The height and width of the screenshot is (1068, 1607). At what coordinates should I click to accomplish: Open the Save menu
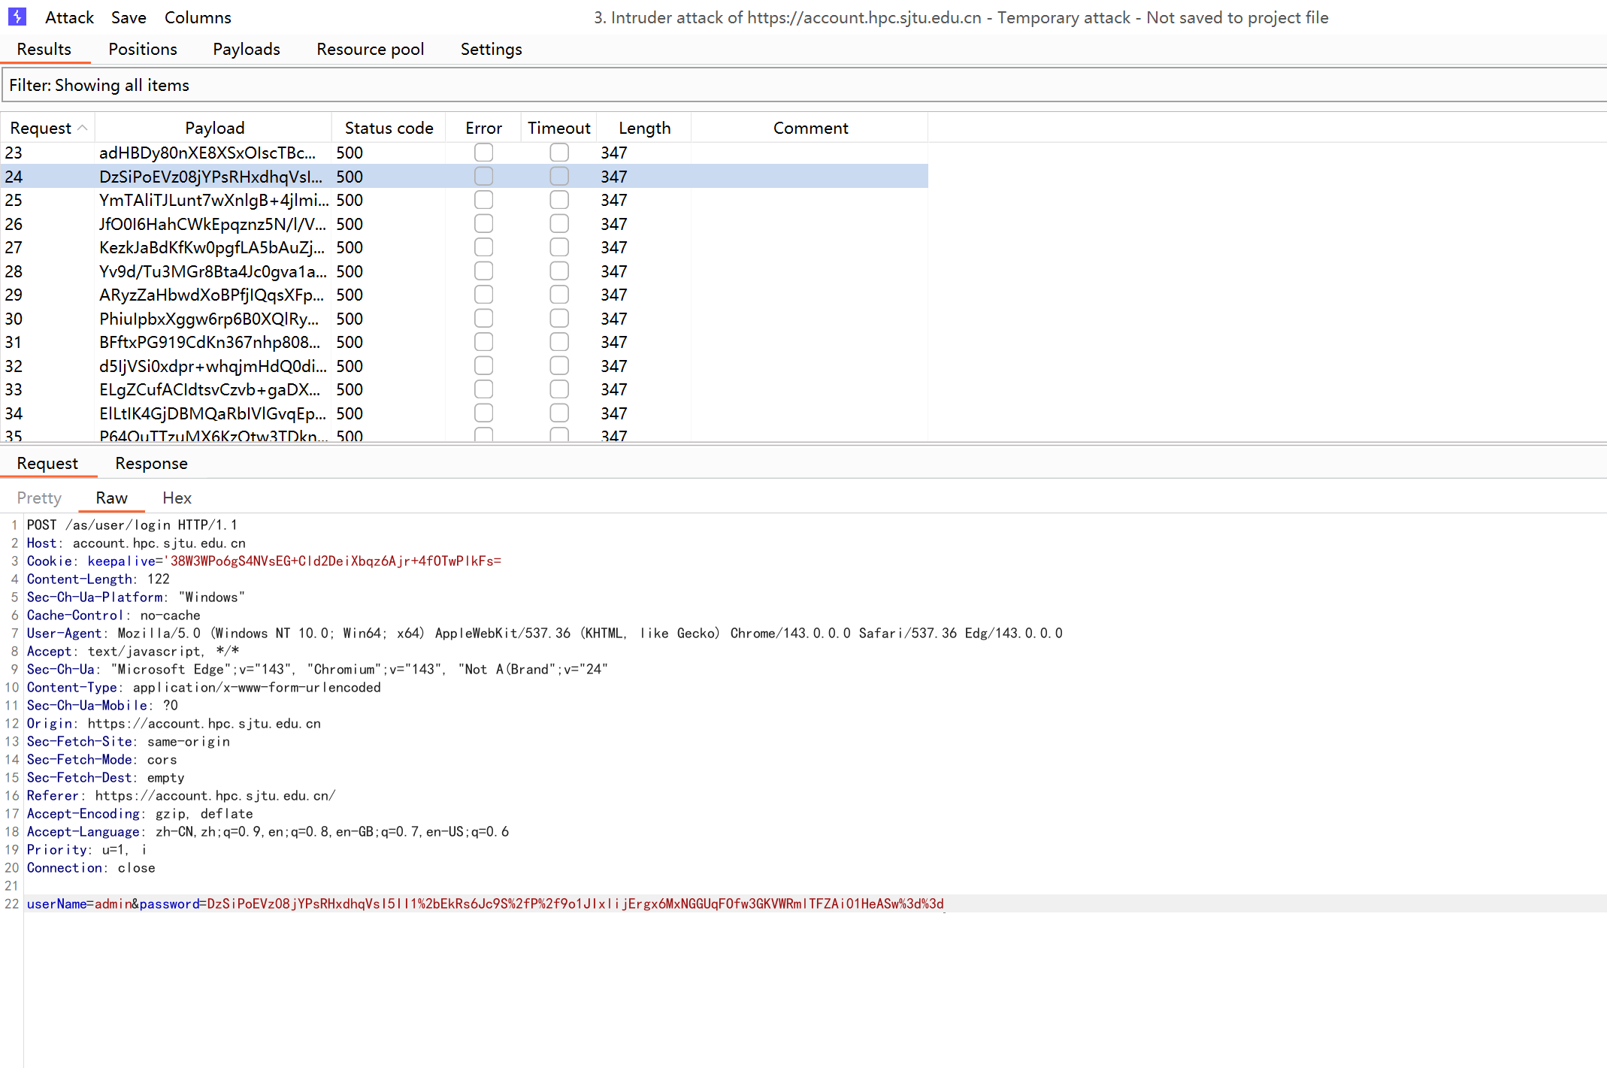tap(129, 17)
